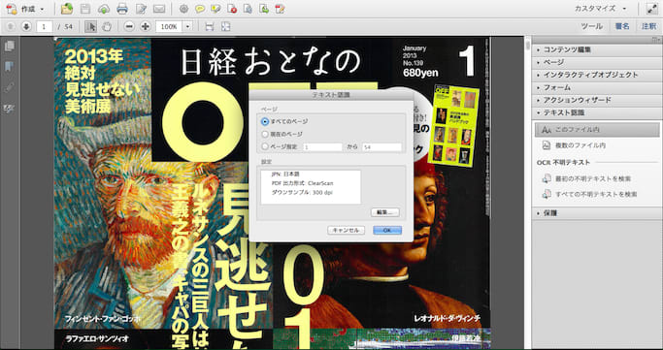
Task: Click the fit width scrolling icon
Action: point(210,26)
